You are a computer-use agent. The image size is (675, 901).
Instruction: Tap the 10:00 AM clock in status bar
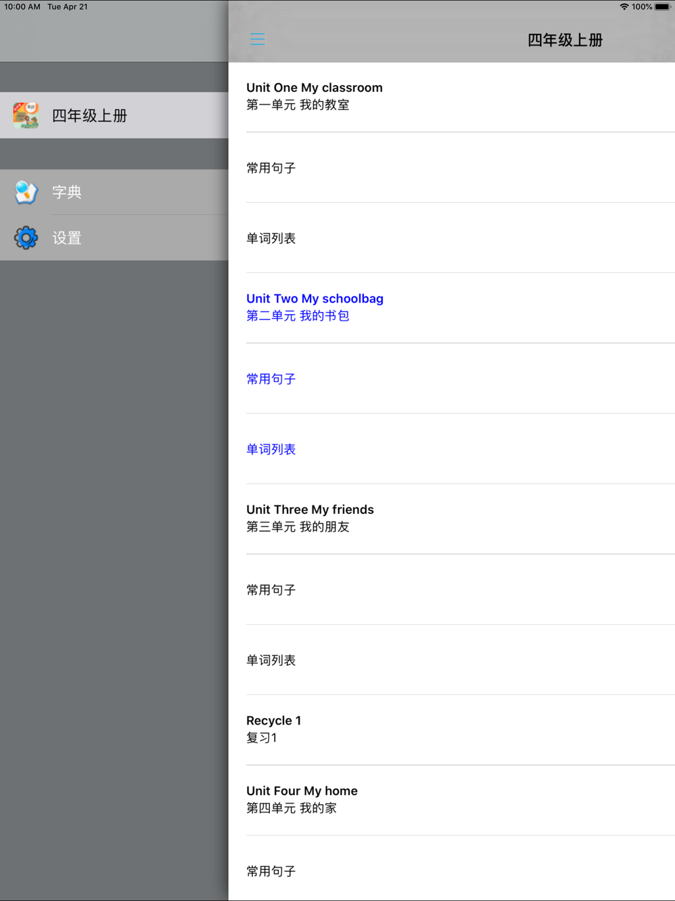coord(22,7)
